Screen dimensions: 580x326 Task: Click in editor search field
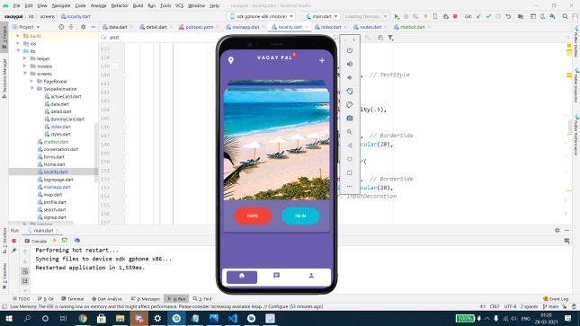coord(159,38)
